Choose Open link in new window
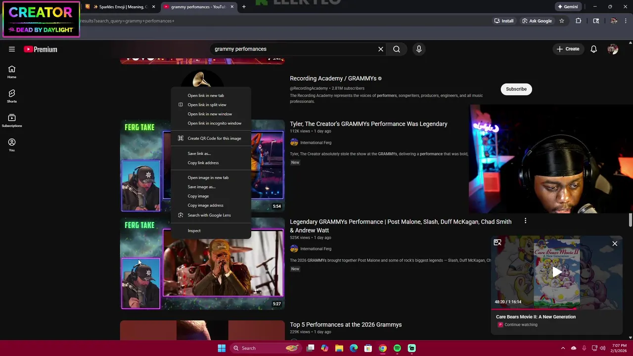This screenshot has height=356, width=633. click(x=211, y=114)
